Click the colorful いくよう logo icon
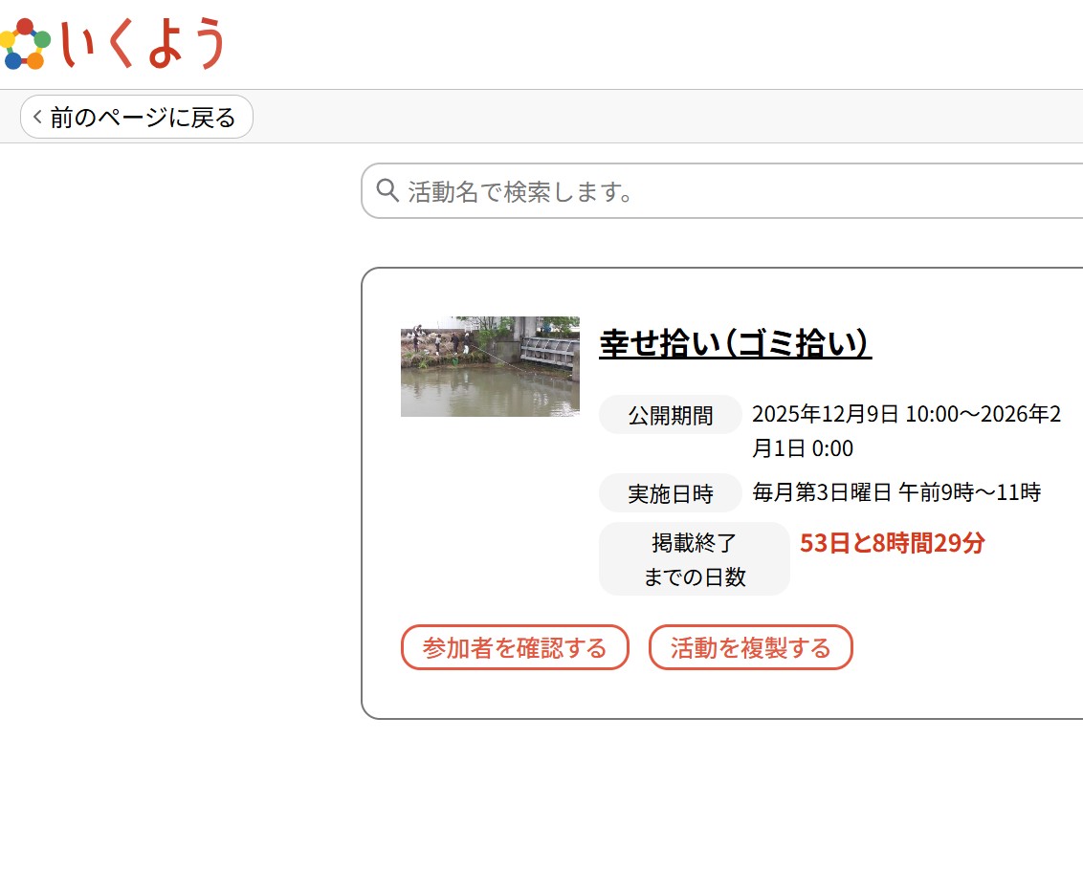This screenshot has width=1083, height=870. click(24, 44)
